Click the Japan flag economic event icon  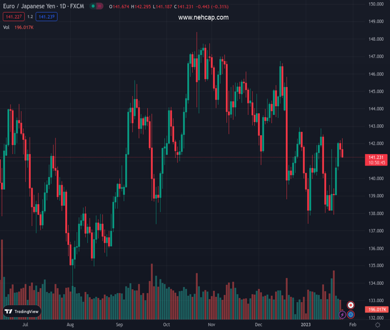tap(350, 305)
